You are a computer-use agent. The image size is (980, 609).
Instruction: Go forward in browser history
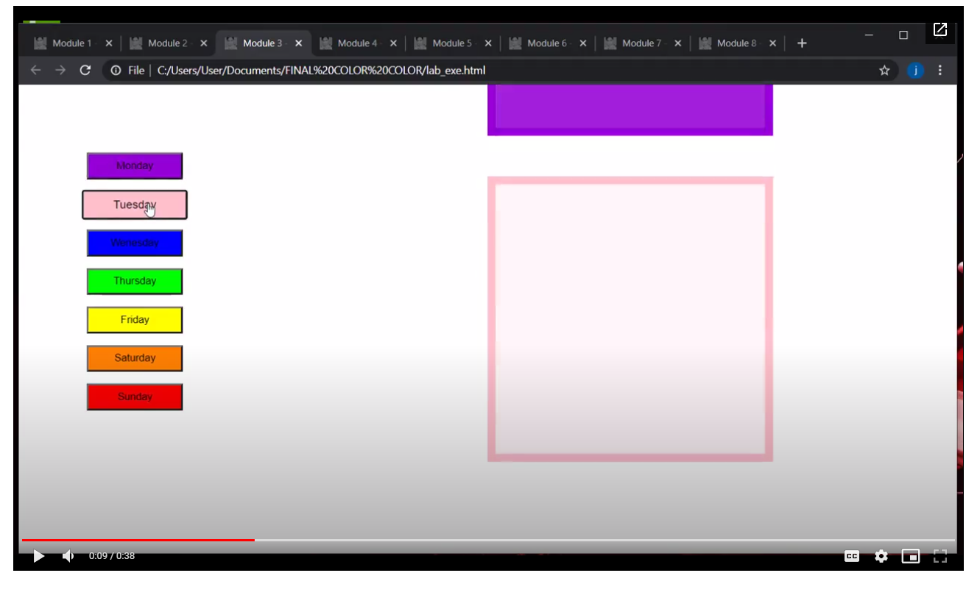click(60, 71)
